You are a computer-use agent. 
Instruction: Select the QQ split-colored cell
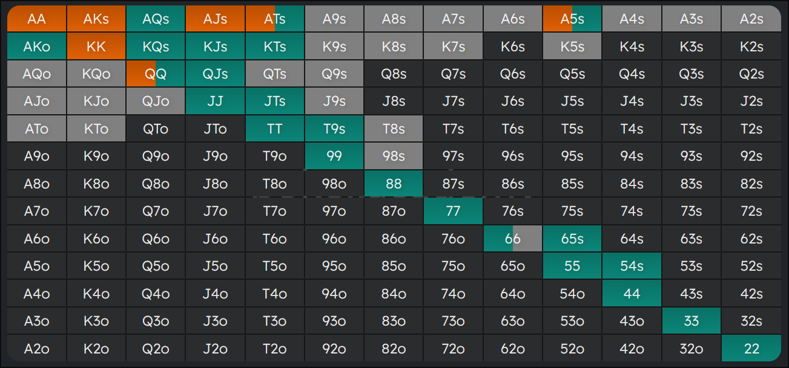coord(156,74)
